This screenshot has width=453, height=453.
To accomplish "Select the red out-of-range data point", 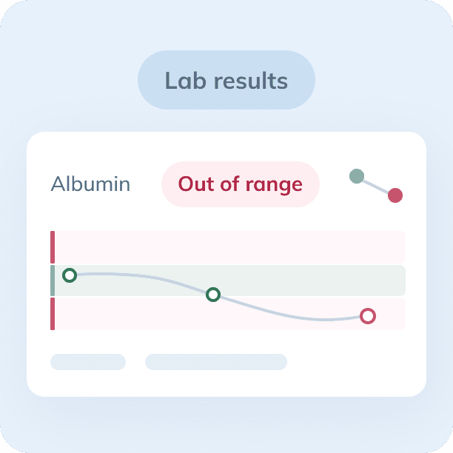I will click(368, 316).
